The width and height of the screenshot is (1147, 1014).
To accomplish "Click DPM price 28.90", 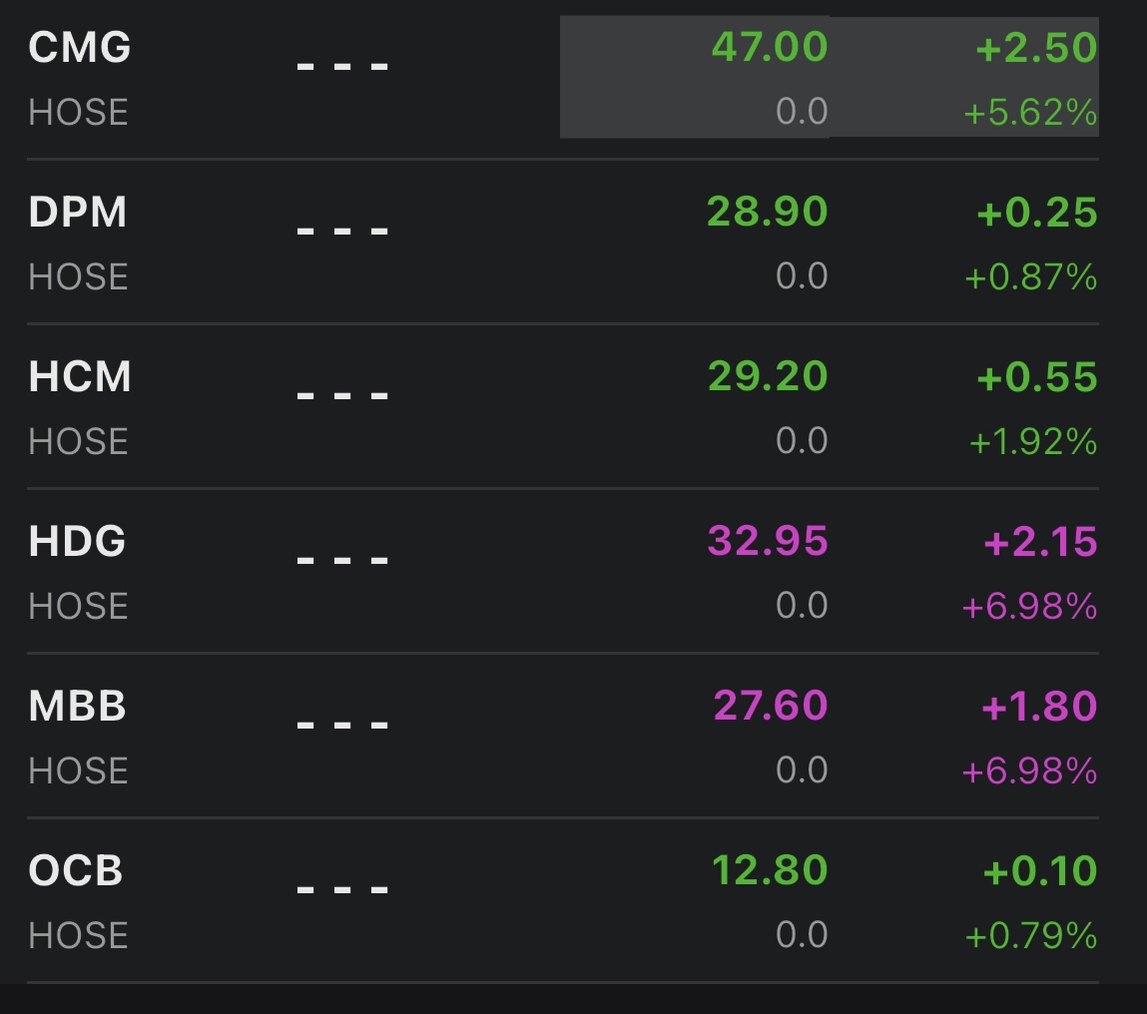I will [767, 213].
